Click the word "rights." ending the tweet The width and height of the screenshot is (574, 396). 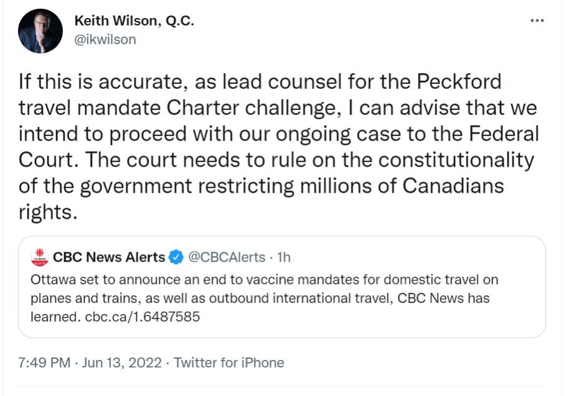(48, 212)
